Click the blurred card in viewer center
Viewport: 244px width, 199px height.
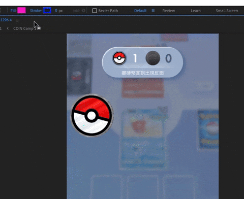pyautogui.click(x=143, y=139)
